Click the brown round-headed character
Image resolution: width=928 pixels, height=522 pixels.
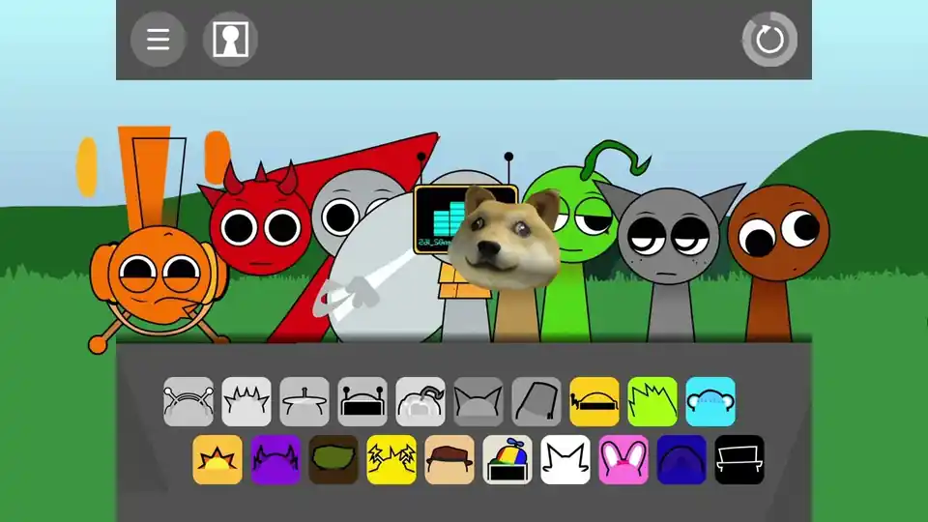point(778,242)
